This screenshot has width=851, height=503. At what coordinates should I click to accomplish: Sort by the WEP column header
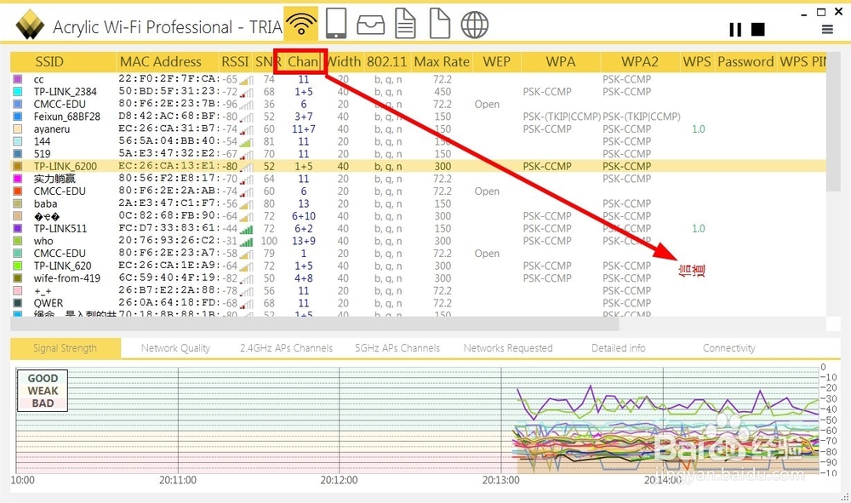[497, 62]
